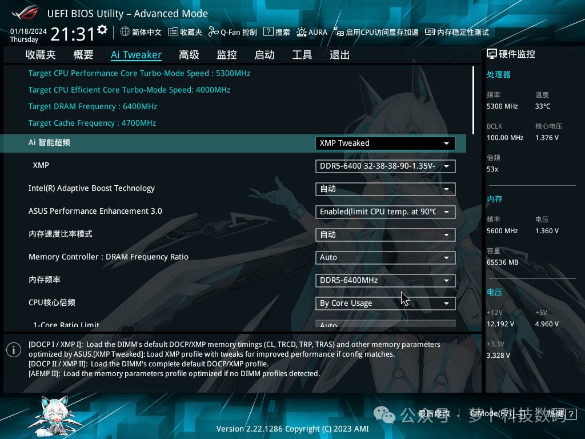Image resolution: width=585 pixels, height=439 pixels.
Task: Open the 高级 tab
Action: 189,55
